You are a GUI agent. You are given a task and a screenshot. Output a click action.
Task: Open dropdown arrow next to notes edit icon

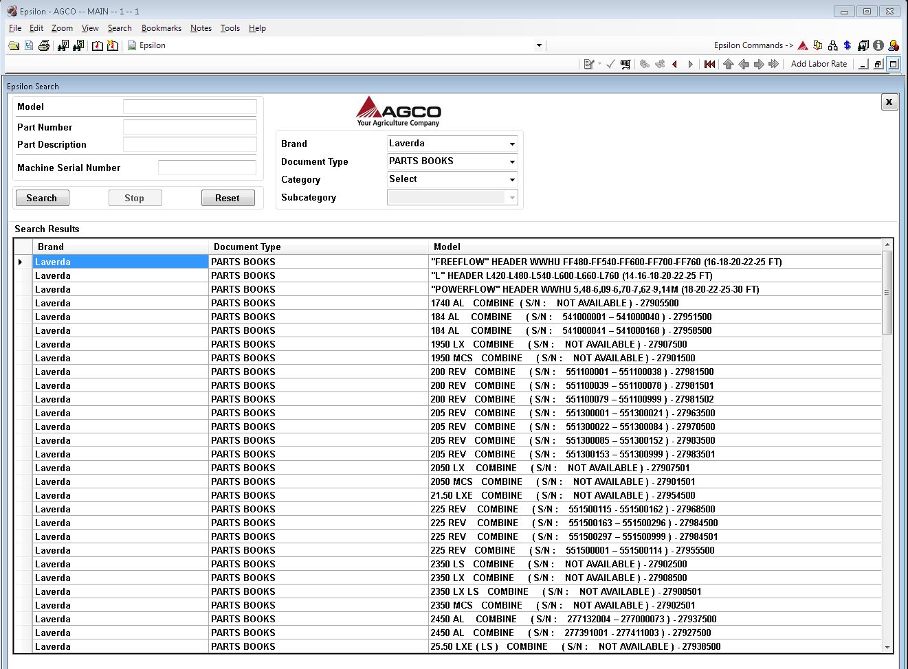click(599, 64)
